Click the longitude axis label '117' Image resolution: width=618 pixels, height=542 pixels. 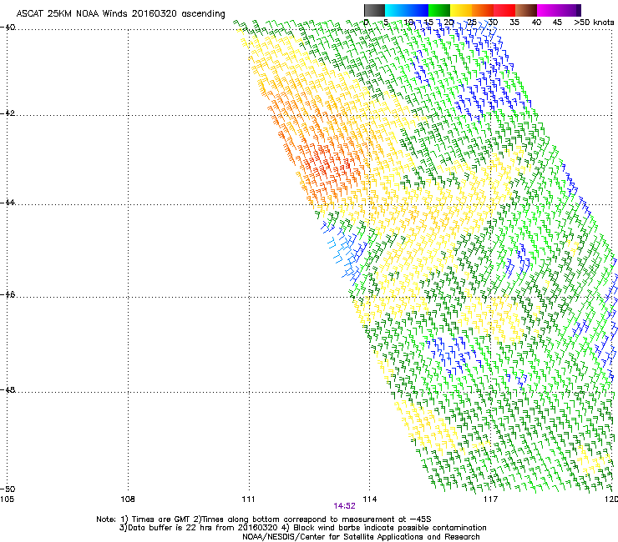pyautogui.click(x=491, y=499)
